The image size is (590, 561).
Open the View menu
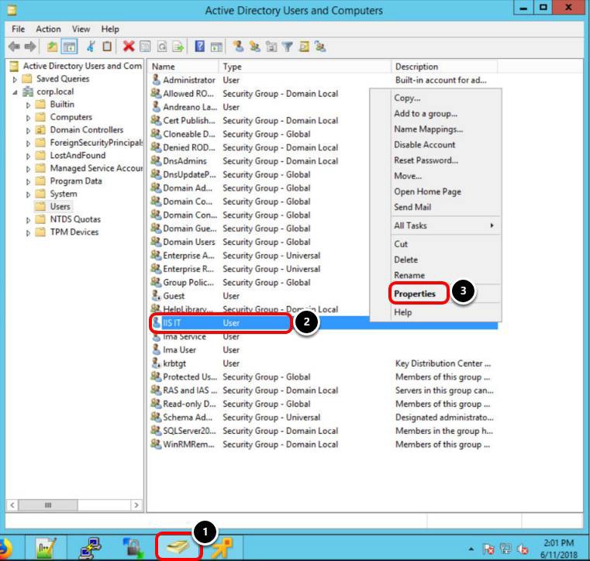pyautogui.click(x=81, y=29)
